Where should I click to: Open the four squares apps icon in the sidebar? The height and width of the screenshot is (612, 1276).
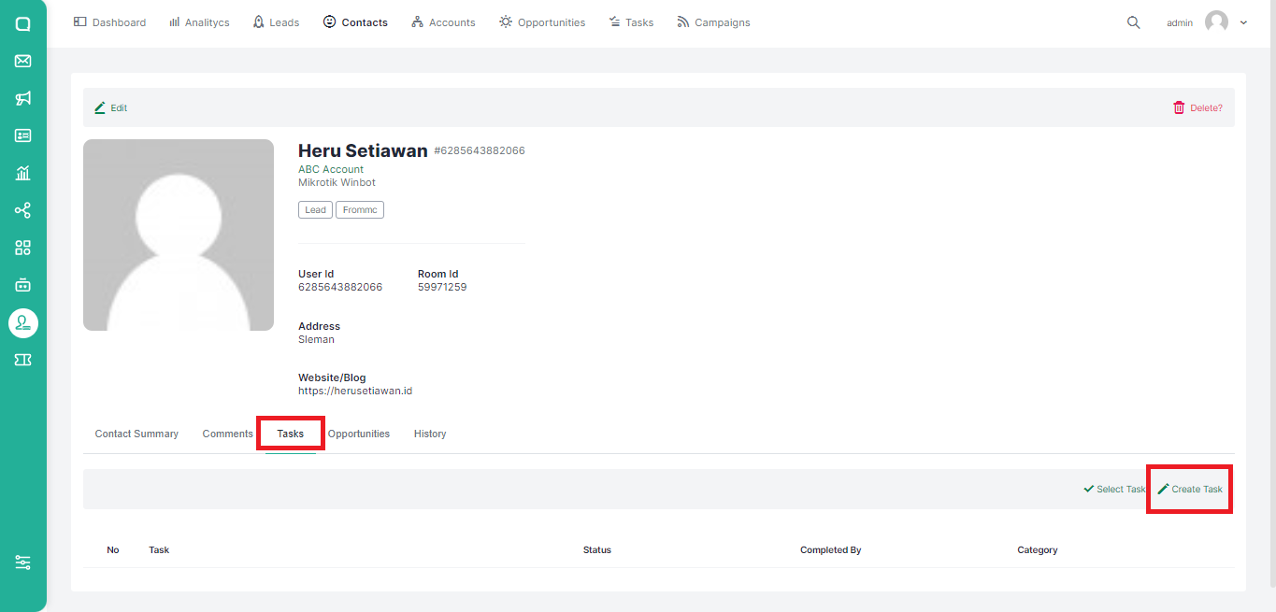click(23, 248)
